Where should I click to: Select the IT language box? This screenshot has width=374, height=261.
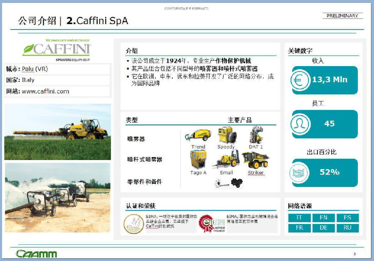coord(299,218)
